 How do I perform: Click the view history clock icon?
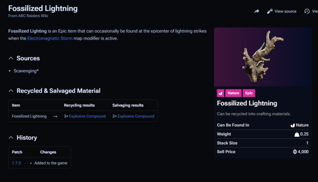point(307,11)
